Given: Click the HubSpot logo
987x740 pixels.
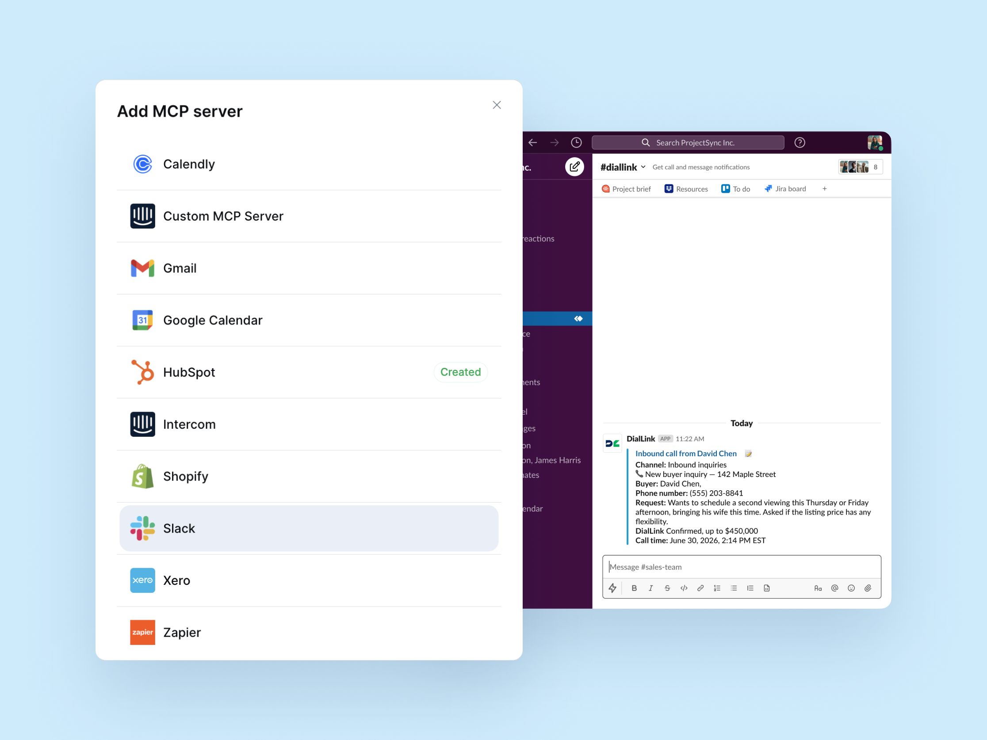Looking at the screenshot, I should pos(142,372).
